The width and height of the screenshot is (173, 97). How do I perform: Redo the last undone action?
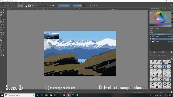pyautogui.click(x=15, y=6)
